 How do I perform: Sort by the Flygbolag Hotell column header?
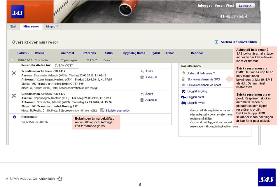(x=134, y=53)
